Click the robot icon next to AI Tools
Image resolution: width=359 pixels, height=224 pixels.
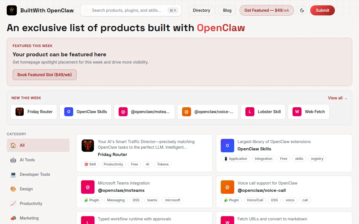click(x=13, y=160)
